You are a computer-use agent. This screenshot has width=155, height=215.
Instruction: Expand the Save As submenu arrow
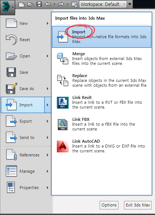48,89
